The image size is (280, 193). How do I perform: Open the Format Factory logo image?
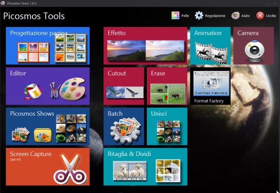211,83
